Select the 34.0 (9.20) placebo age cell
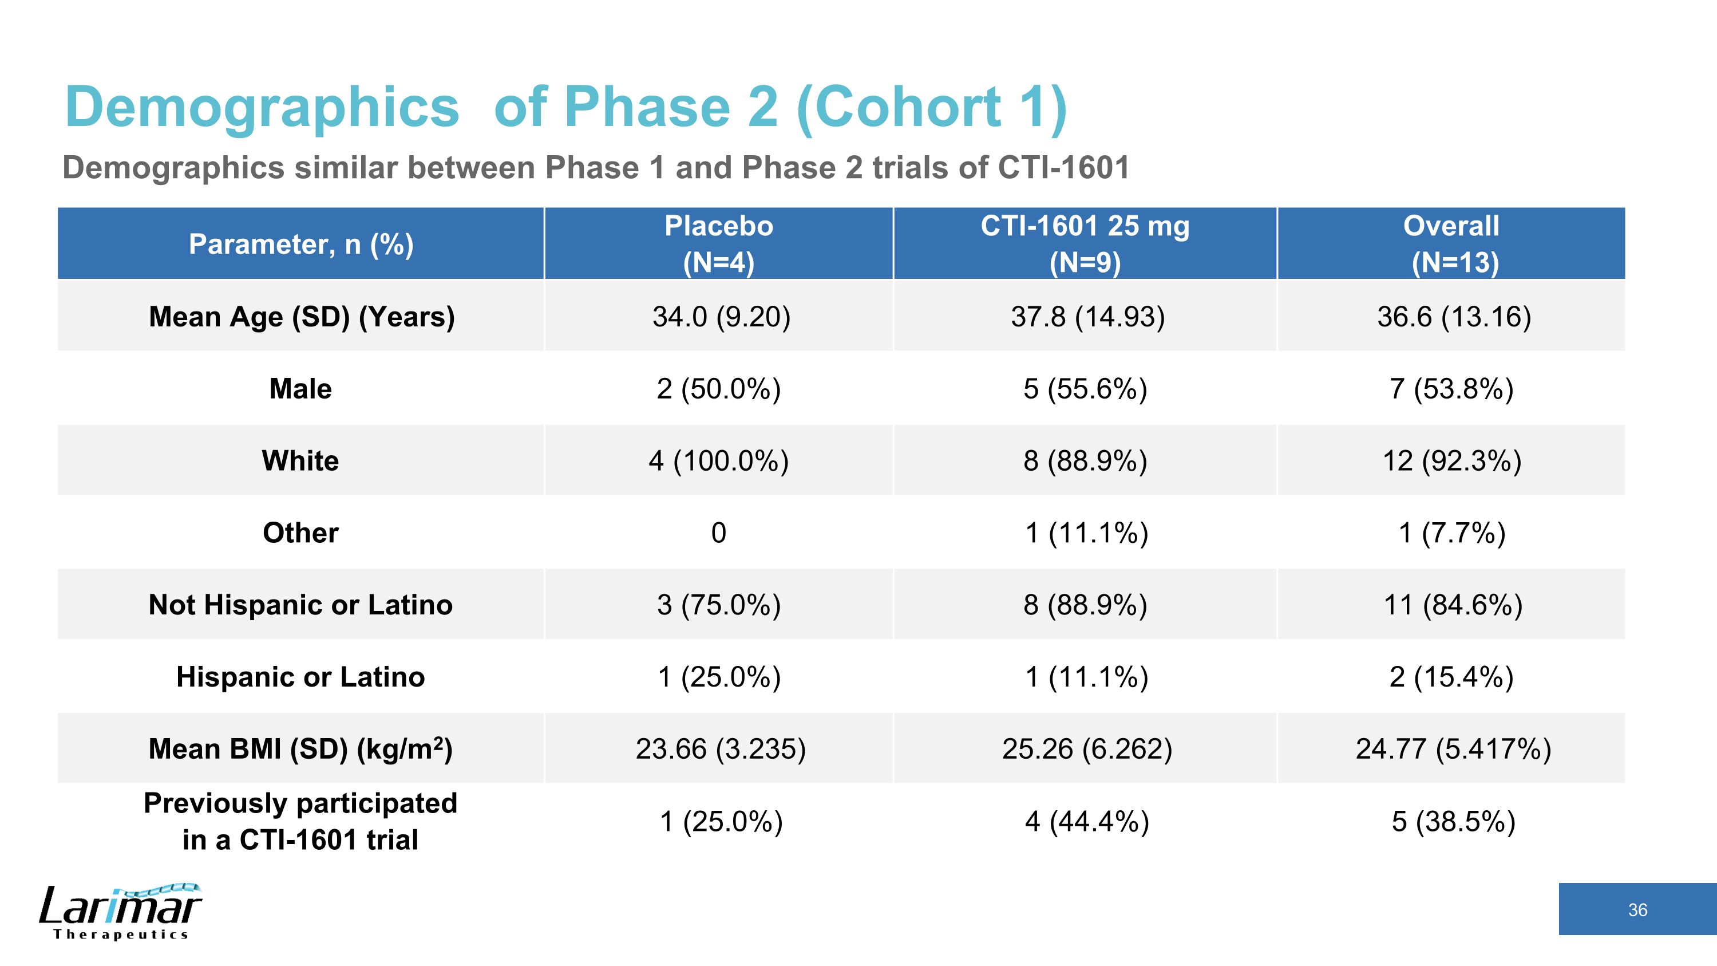The image size is (1717, 966). click(x=721, y=317)
